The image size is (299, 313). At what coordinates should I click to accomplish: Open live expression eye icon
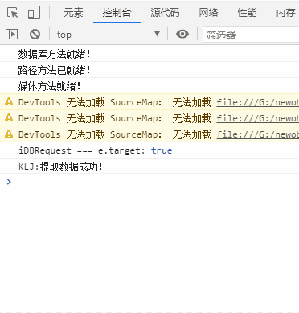pos(182,34)
